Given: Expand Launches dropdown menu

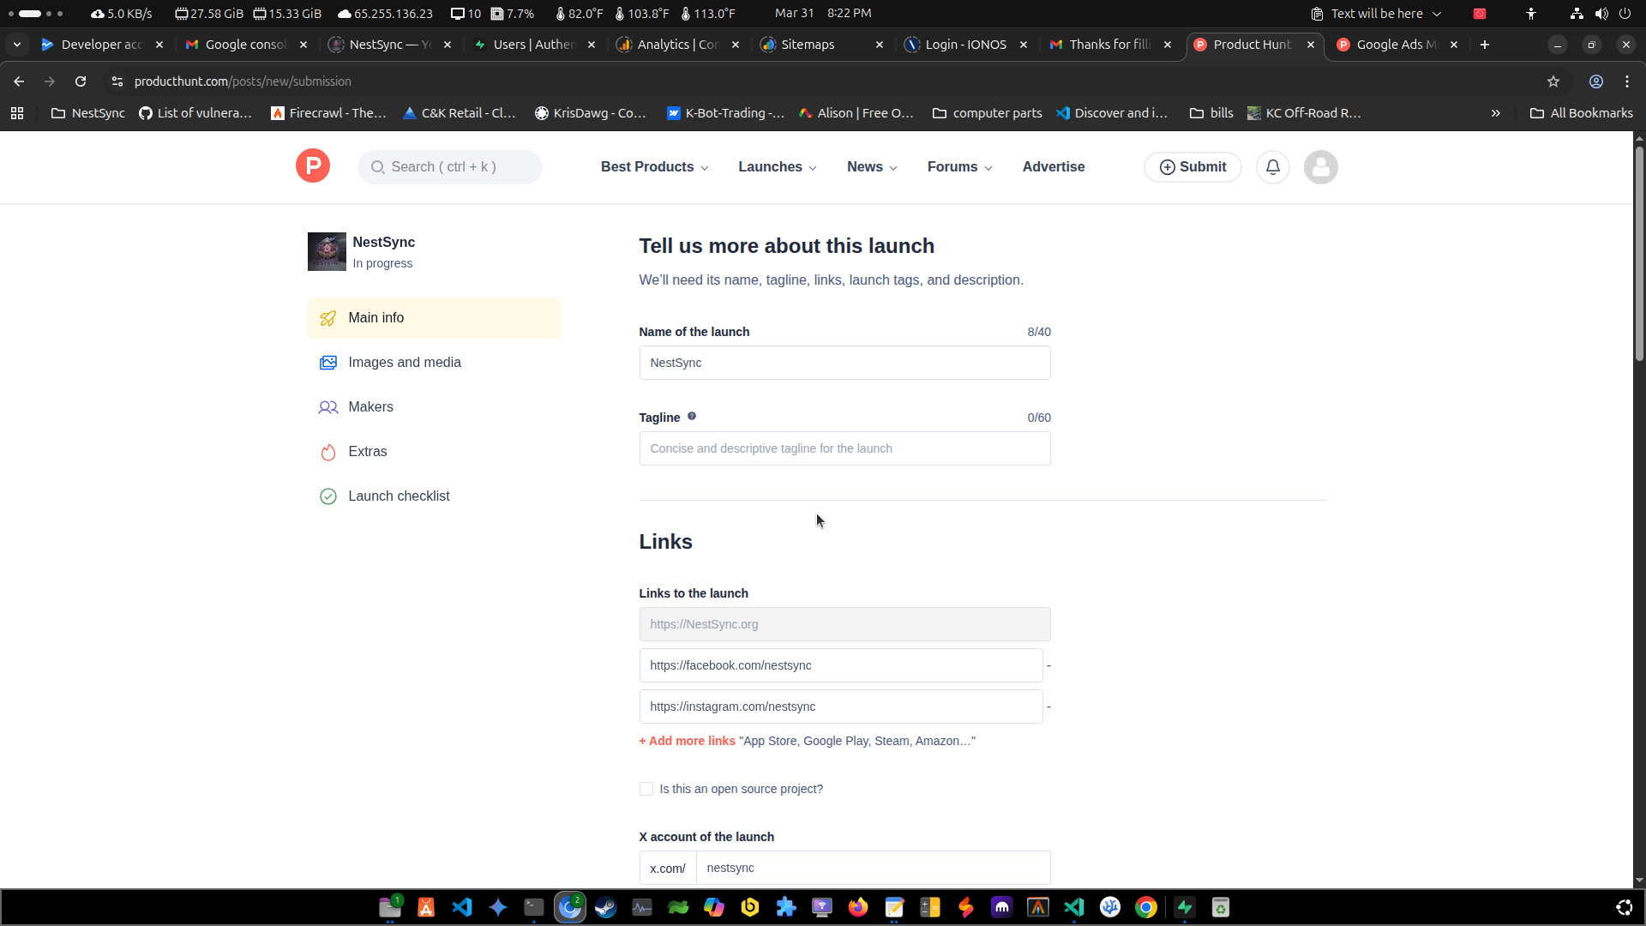Looking at the screenshot, I should (x=777, y=167).
